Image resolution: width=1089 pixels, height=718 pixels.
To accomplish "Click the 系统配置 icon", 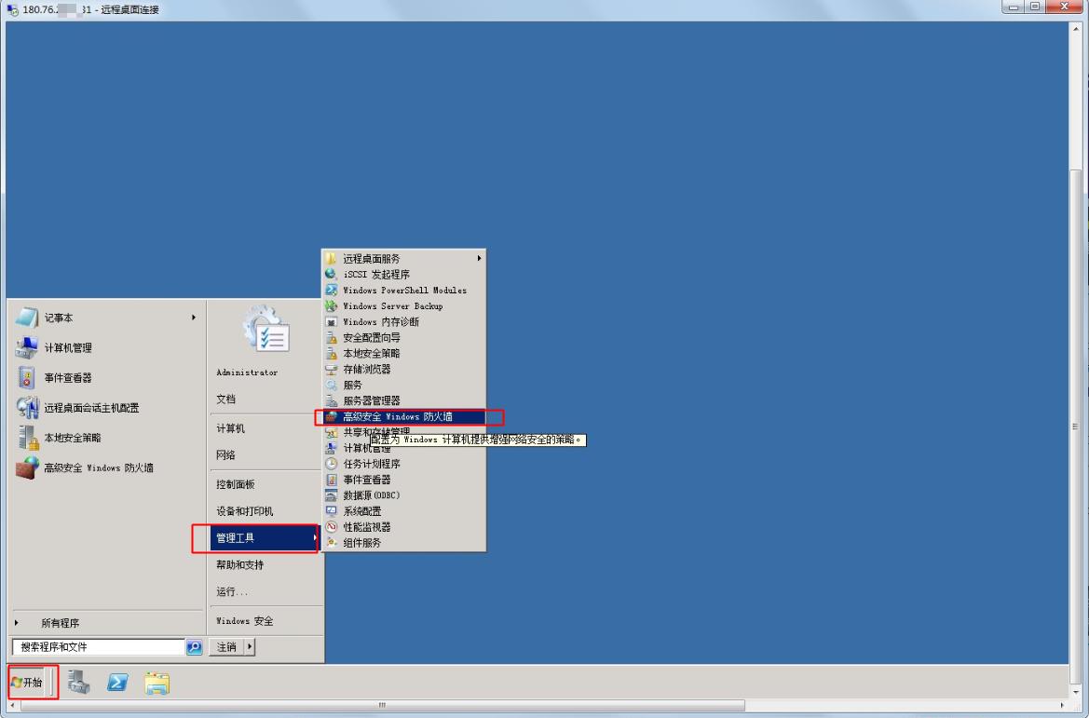I will coord(332,511).
